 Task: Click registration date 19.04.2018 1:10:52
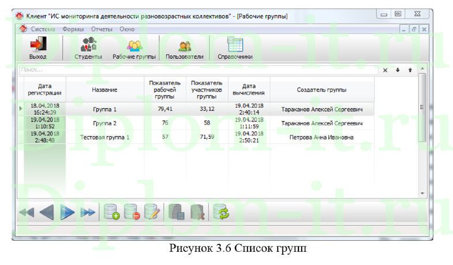(x=45, y=123)
